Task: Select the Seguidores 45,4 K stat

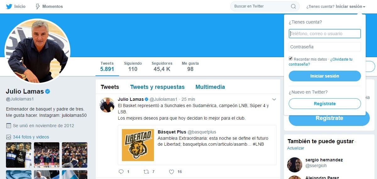Action: [x=162, y=66]
